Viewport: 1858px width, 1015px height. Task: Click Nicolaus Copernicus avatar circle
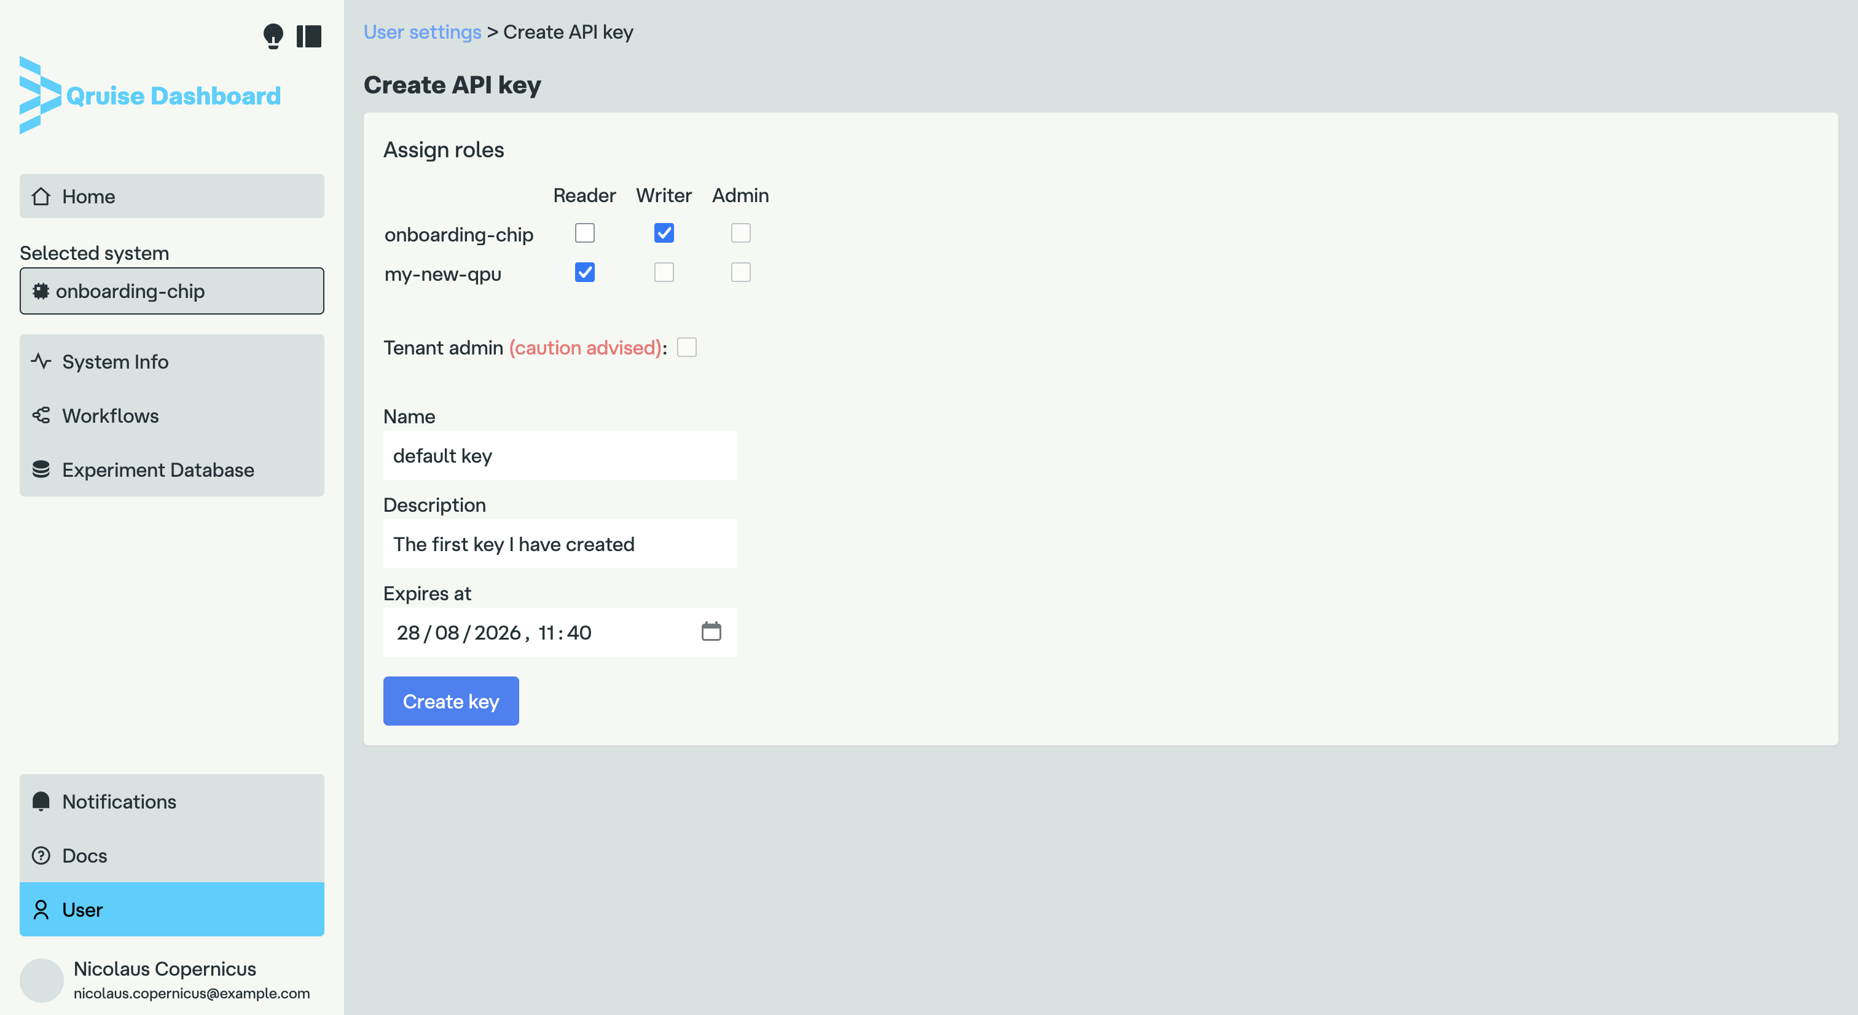tap(41, 979)
